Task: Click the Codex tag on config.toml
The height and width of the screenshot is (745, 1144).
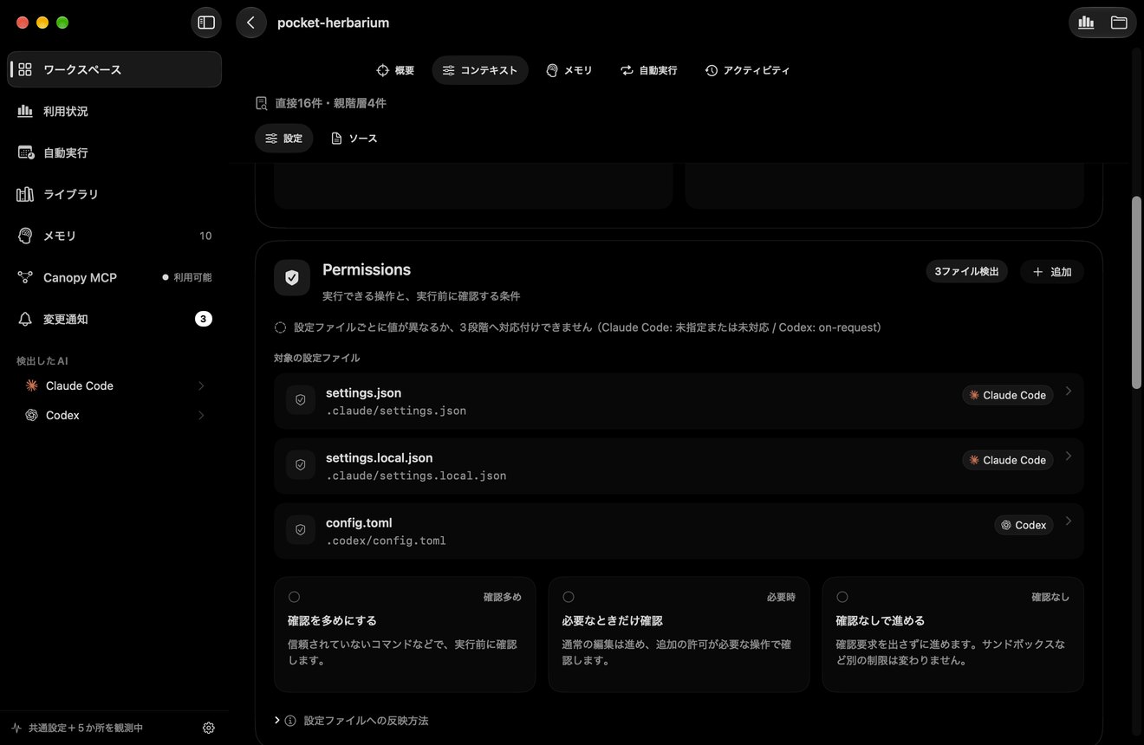Action: pyautogui.click(x=1024, y=525)
